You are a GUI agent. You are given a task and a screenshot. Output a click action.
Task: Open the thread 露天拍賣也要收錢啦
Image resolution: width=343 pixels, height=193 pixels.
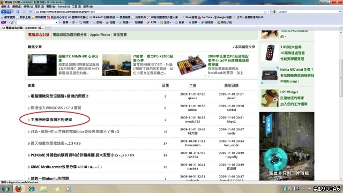coord(48,143)
